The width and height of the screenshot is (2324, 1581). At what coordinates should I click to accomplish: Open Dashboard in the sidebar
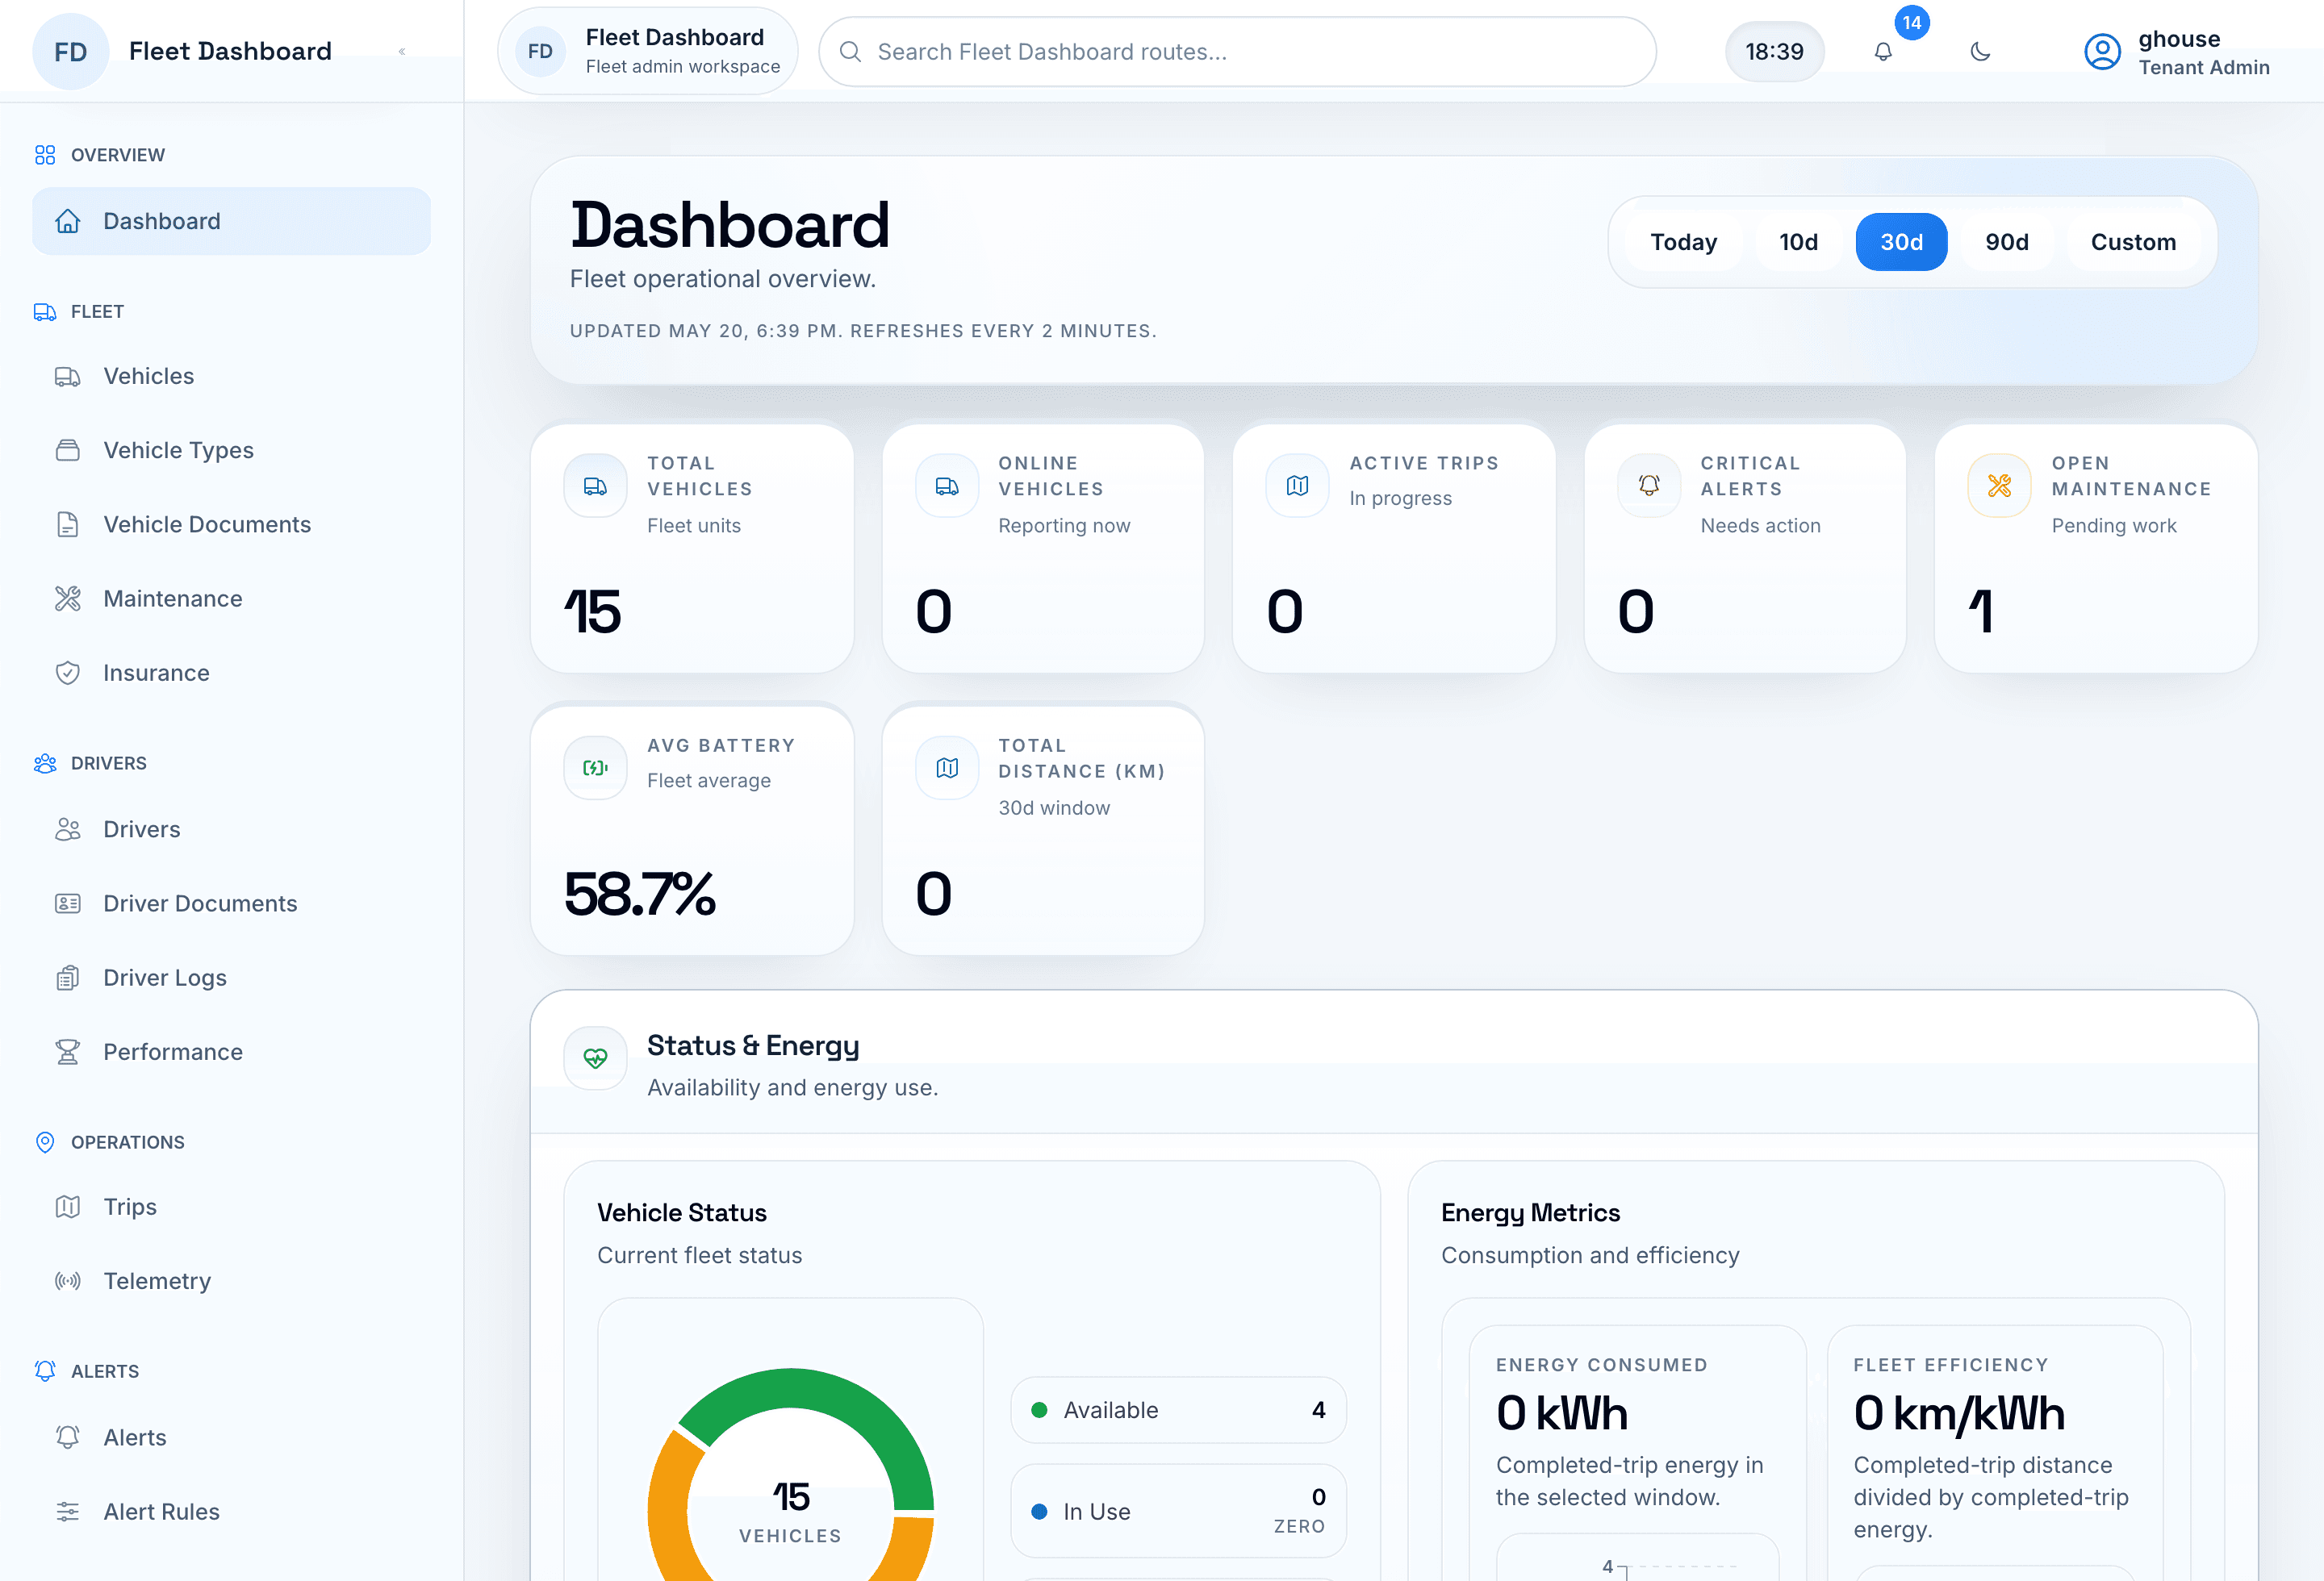(x=232, y=221)
